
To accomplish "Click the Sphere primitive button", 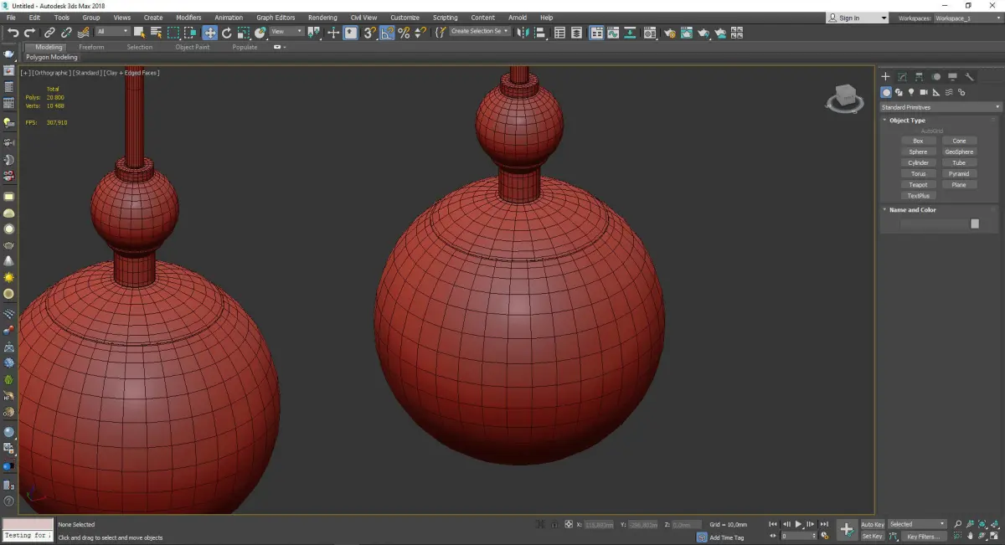I will point(918,152).
